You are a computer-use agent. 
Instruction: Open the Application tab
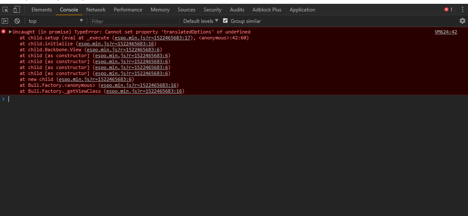pyautogui.click(x=302, y=9)
